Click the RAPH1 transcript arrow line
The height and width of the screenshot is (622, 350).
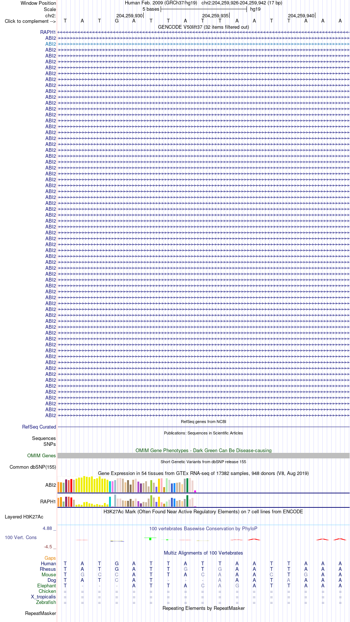pyautogui.click(x=203, y=32)
